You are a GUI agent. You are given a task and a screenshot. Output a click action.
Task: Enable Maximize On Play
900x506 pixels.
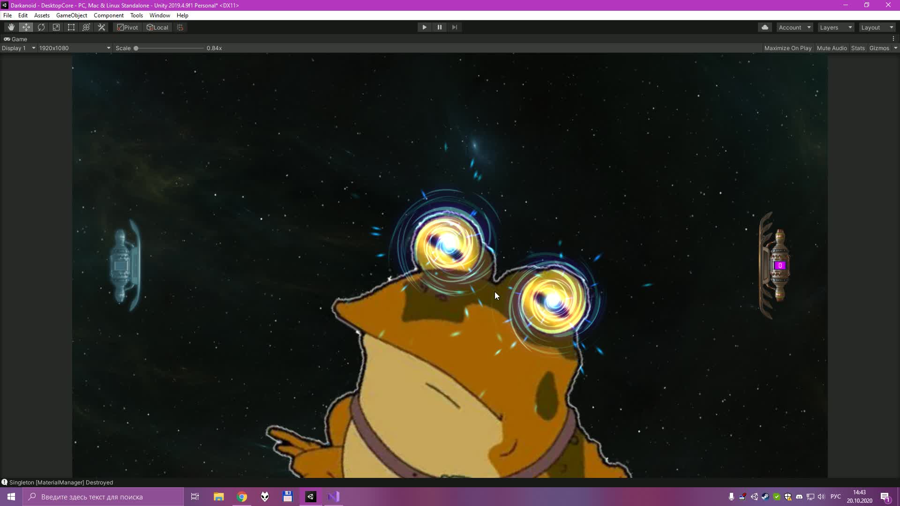(x=788, y=48)
